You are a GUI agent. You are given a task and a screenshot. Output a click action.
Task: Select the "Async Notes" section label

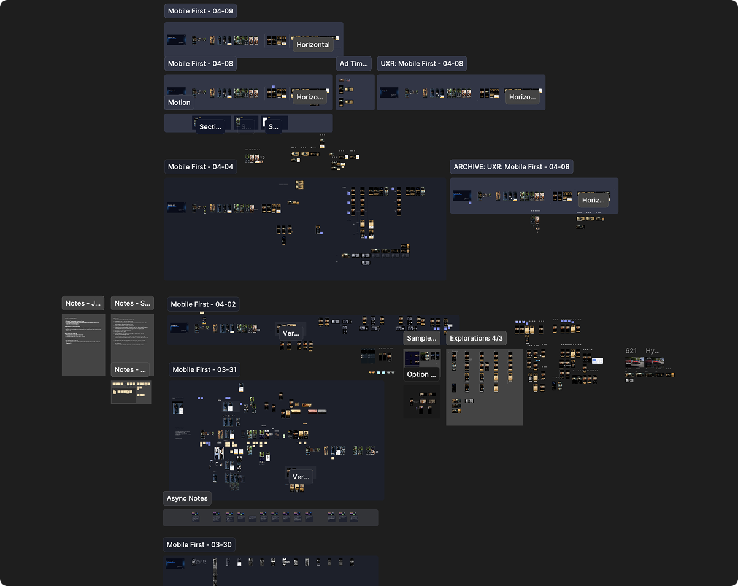186,498
